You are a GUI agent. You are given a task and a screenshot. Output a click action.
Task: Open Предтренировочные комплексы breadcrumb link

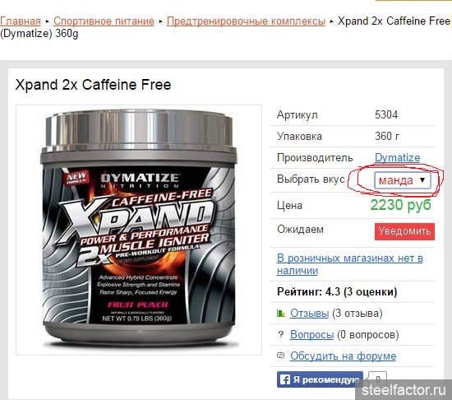pos(246,21)
